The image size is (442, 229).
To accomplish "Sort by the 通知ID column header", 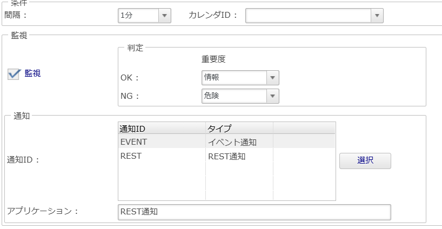I will (162, 128).
